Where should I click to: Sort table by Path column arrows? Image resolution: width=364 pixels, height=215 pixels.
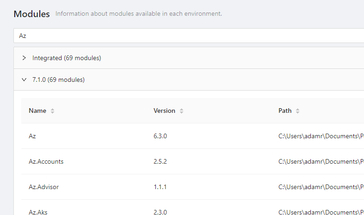[x=297, y=111]
